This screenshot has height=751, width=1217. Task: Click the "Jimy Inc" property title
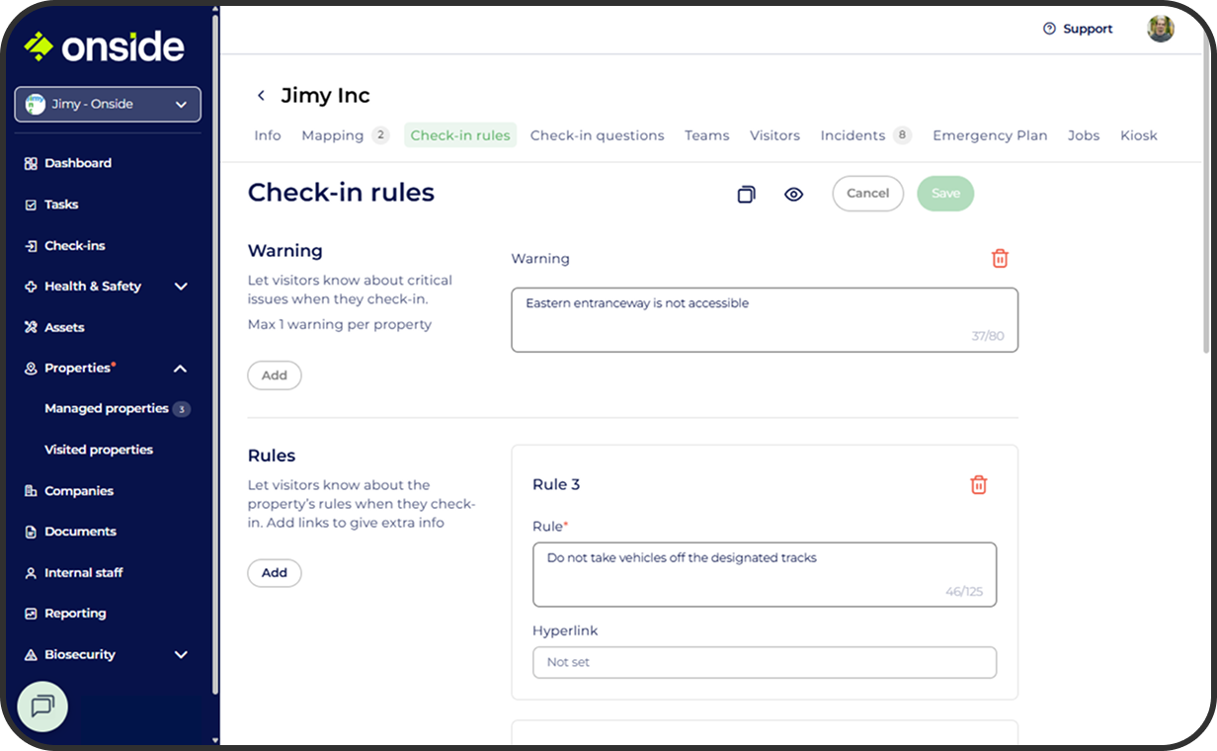(x=325, y=96)
